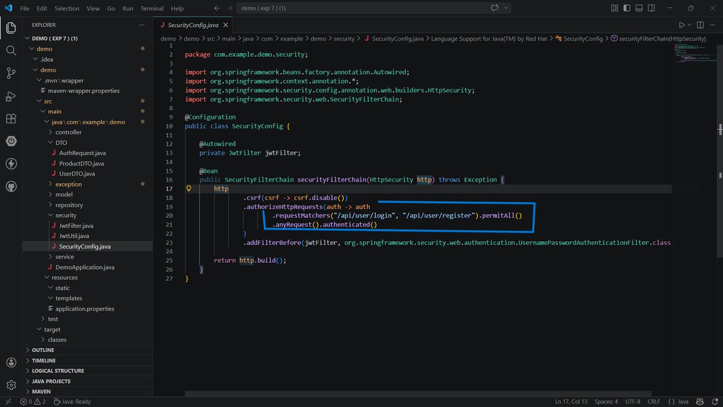The image size is (723, 407).
Task: Open the lightning bolt activity bar view
Action: coord(11,163)
